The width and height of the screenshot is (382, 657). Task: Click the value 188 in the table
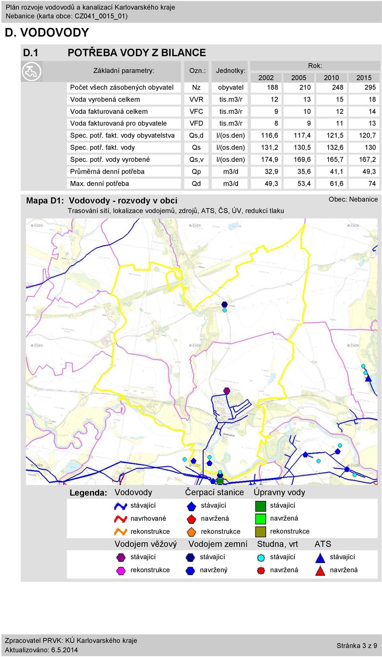coord(273,87)
